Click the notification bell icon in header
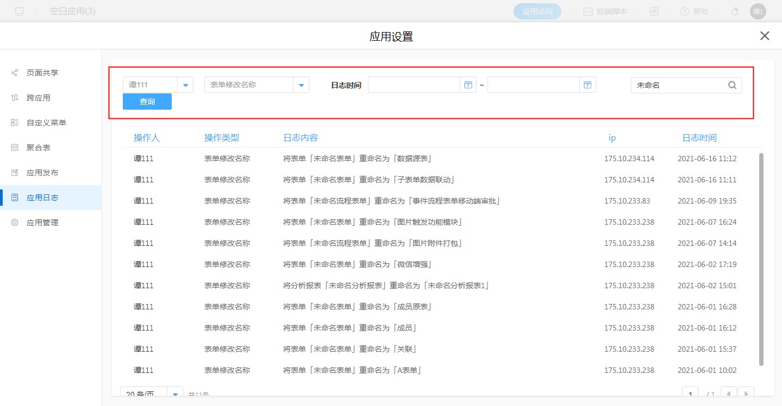 [734, 11]
